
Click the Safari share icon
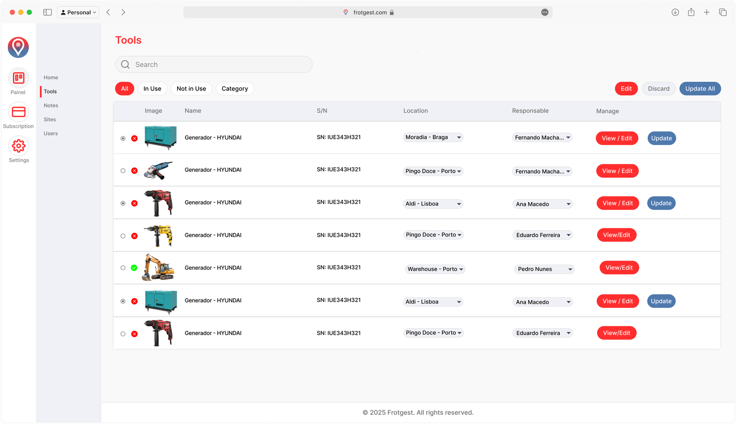point(691,12)
